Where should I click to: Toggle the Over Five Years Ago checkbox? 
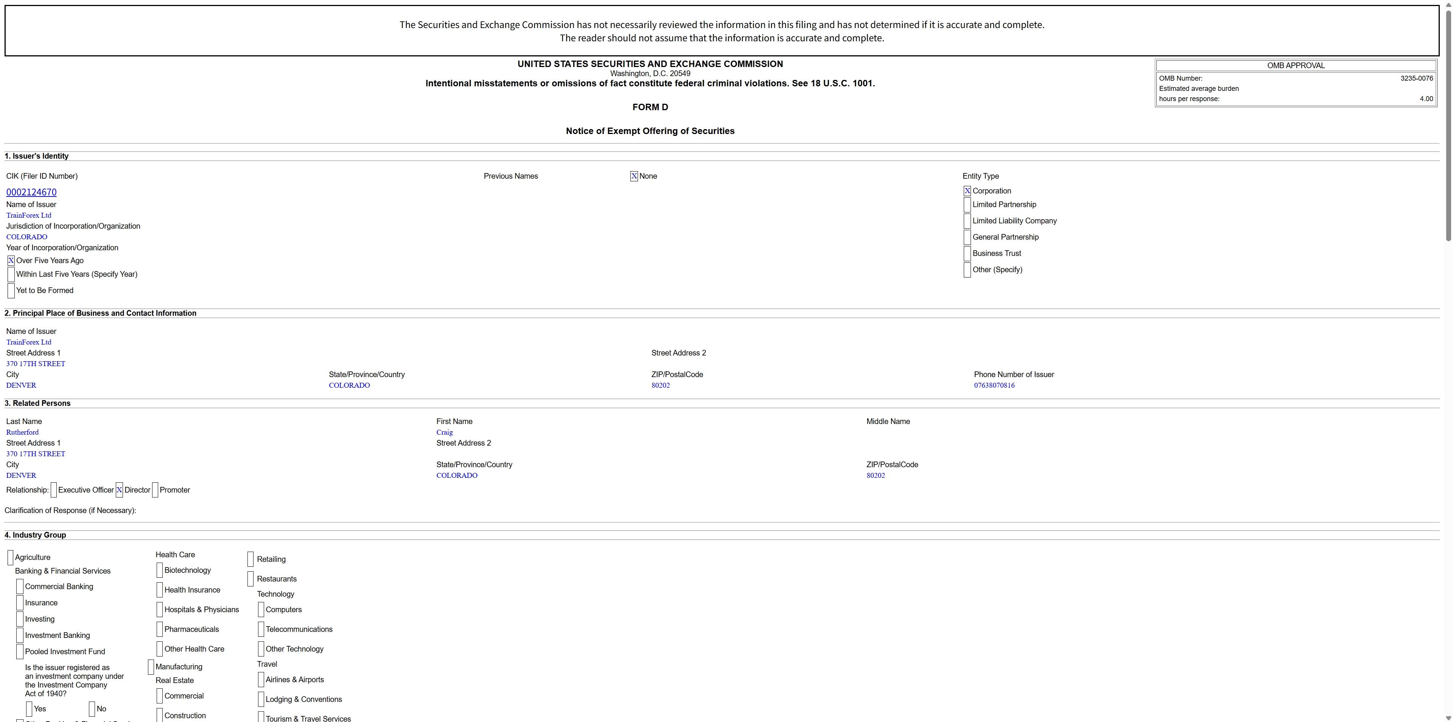[11, 260]
